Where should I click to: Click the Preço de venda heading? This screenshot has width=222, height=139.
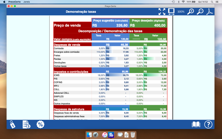coord(67,25)
